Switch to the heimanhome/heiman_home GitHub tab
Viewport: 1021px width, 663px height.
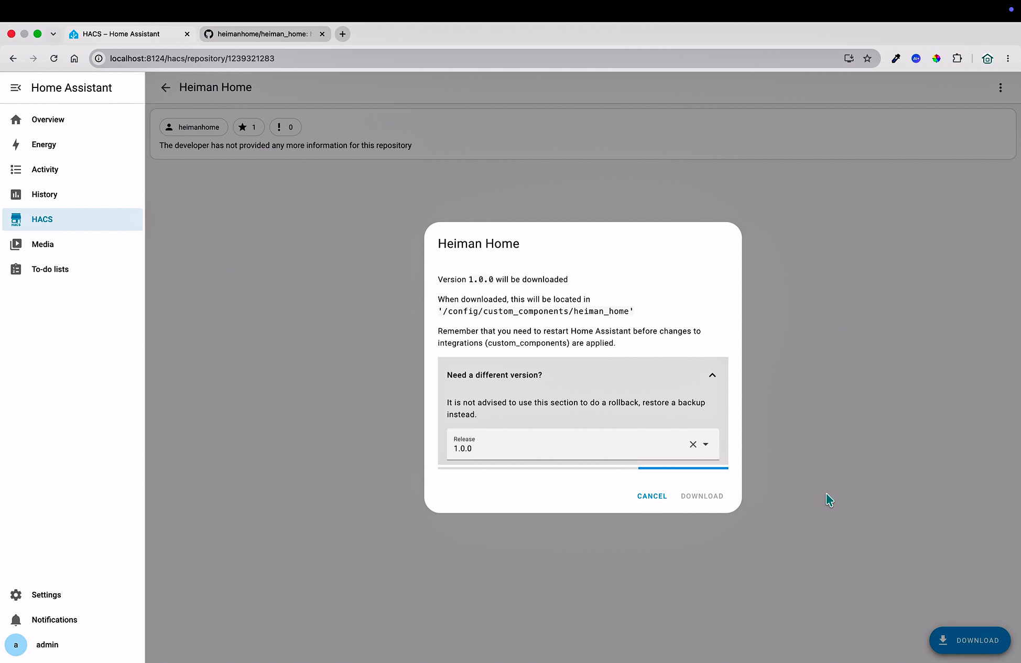point(265,34)
